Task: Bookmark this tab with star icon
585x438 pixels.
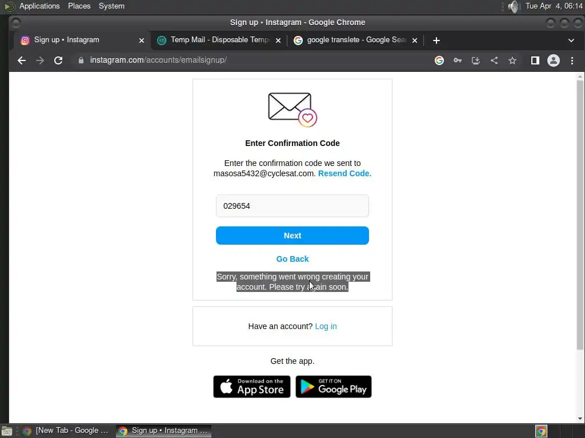Action: (x=512, y=60)
